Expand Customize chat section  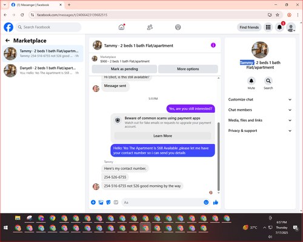tap(260, 99)
